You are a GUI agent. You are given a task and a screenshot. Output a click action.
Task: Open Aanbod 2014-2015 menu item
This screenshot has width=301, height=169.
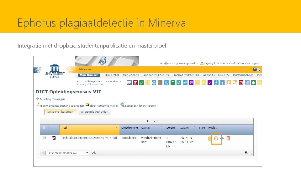[216, 75]
